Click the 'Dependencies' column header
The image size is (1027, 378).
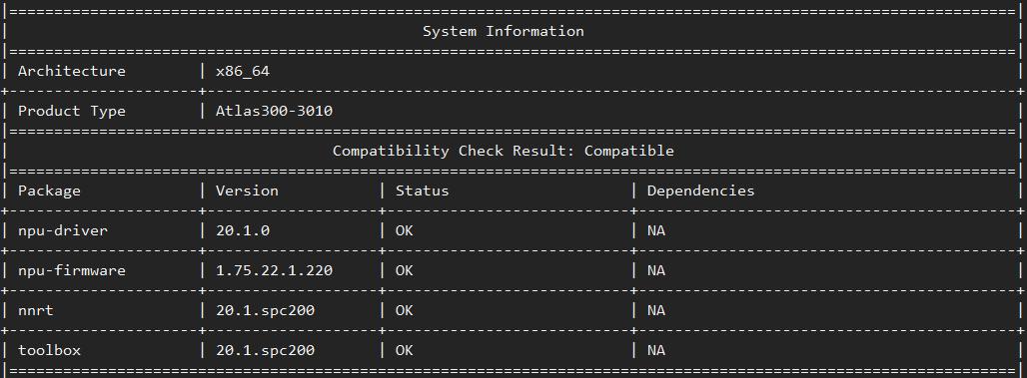coord(701,190)
